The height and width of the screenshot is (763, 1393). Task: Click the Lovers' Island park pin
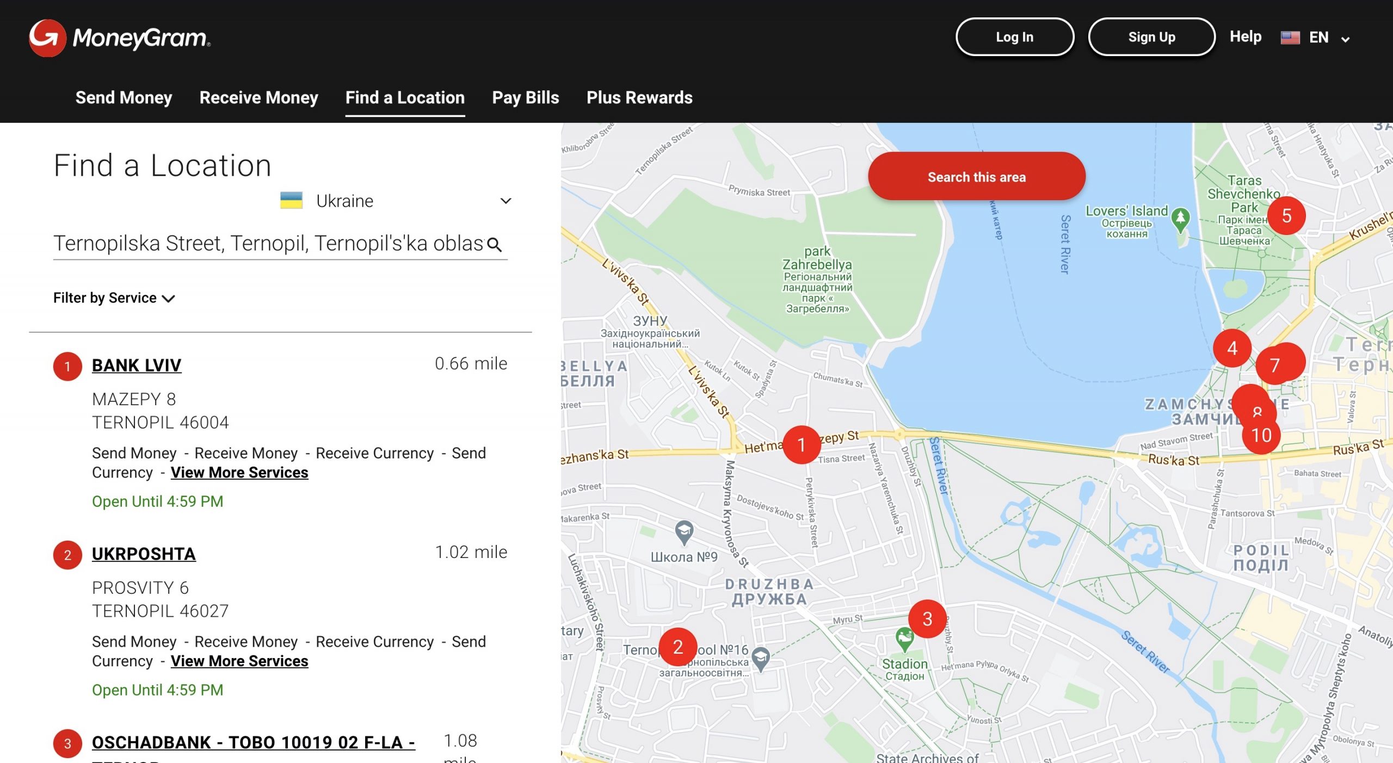[1180, 219]
